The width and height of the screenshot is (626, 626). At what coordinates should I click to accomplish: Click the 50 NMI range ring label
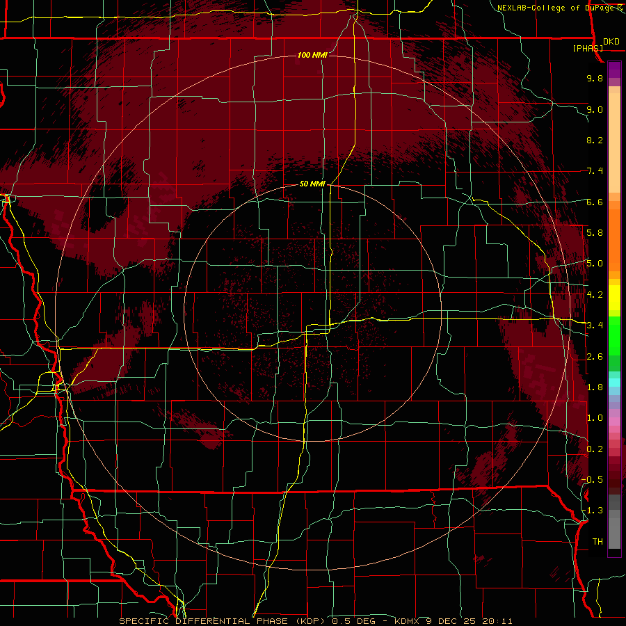pos(312,184)
